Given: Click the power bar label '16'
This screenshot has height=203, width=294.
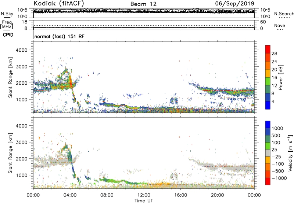Looking at the screenshot, I should coord(274,78).
